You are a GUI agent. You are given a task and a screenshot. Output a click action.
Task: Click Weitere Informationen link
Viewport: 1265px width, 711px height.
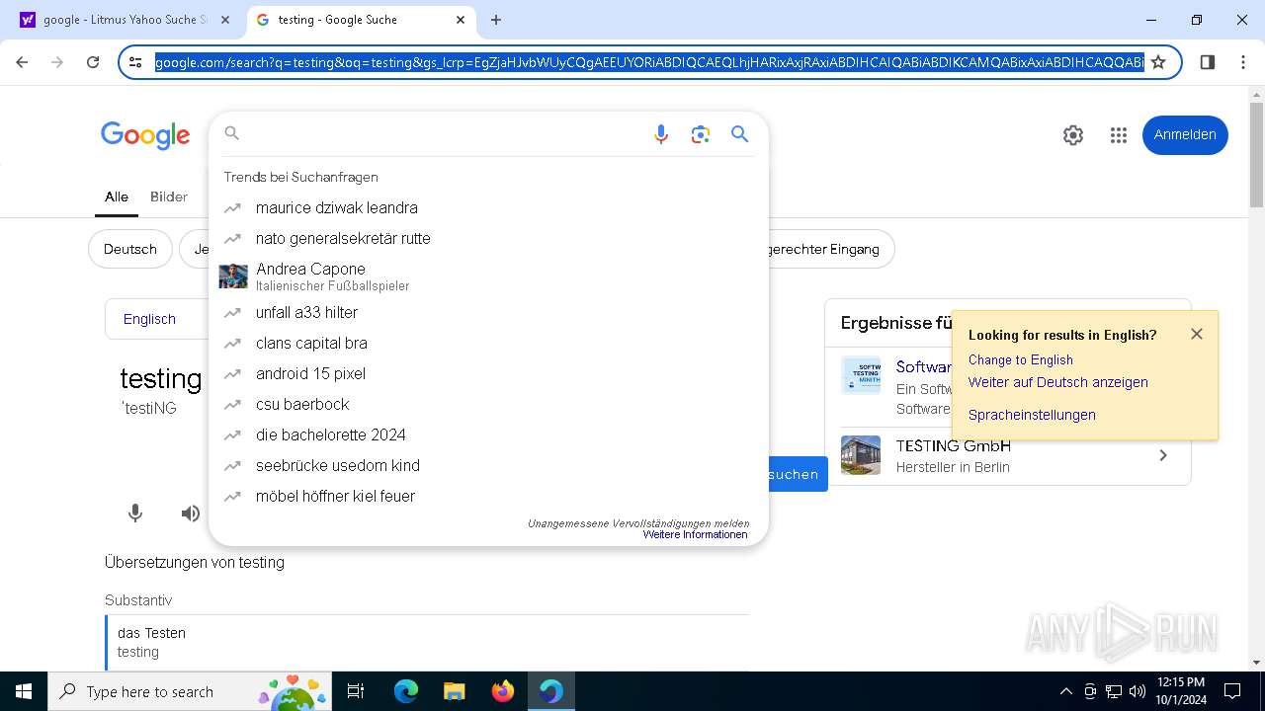coord(695,534)
